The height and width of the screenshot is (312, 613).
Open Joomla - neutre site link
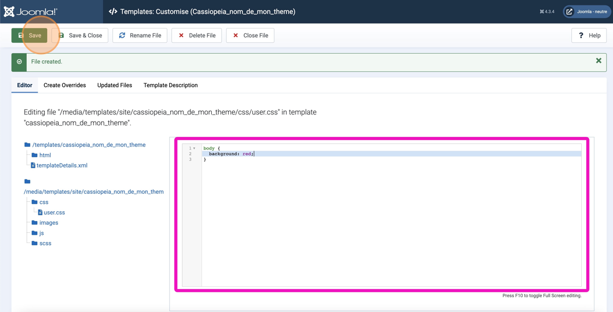pyautogui.click(x=587, y=11)
